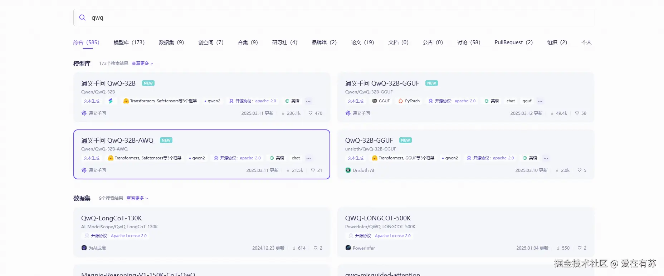The image size is (664, 276).
Task: Click the qwen2 tag on QwQ-32B card
Action: click(x=213, y=101)
